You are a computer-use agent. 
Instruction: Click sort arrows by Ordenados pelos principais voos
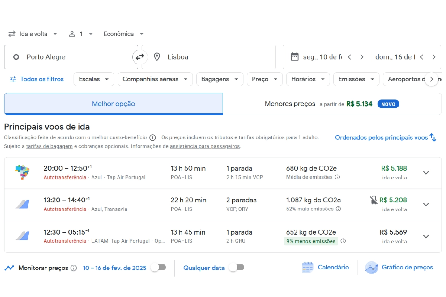pyautogui.click(x=433, y=137)
